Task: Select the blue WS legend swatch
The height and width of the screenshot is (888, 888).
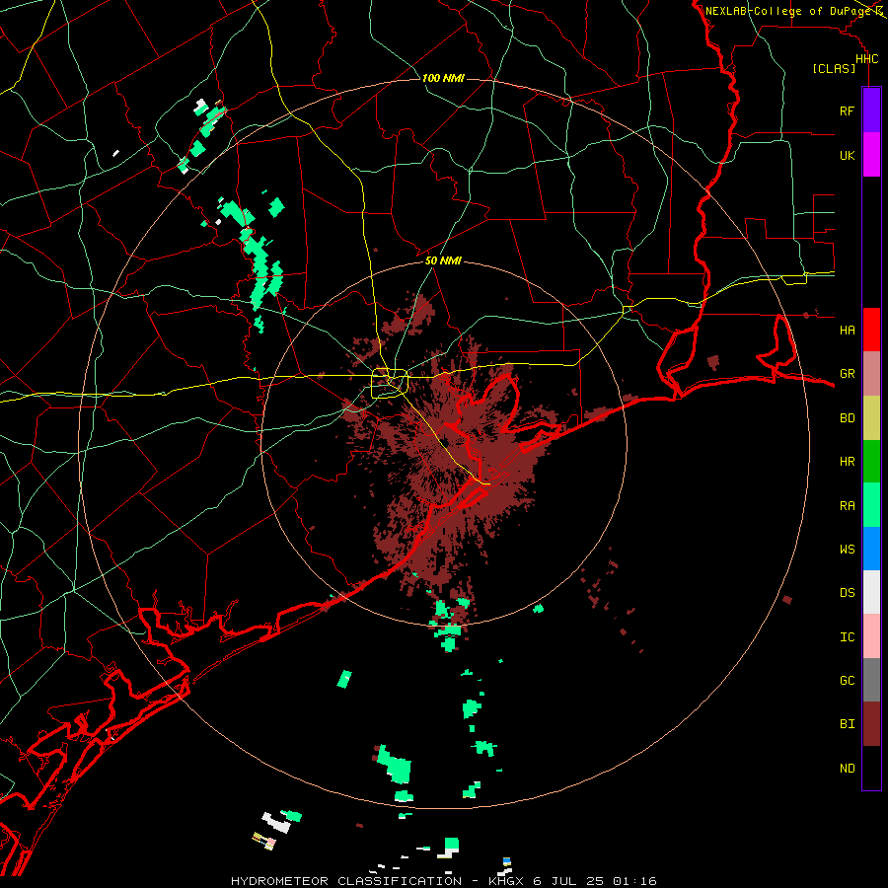Action: 871,549
